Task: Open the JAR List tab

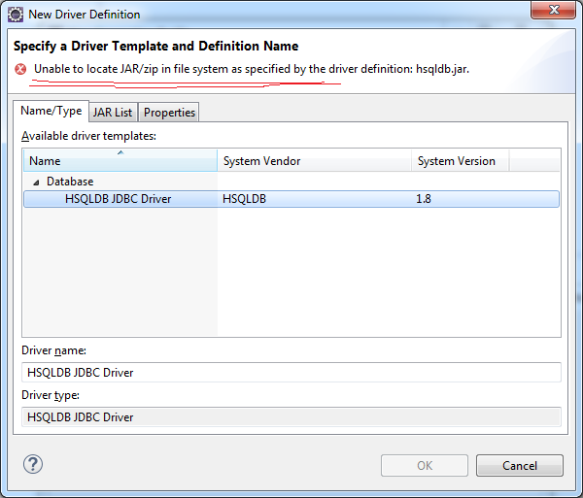Action: [113, 113]
